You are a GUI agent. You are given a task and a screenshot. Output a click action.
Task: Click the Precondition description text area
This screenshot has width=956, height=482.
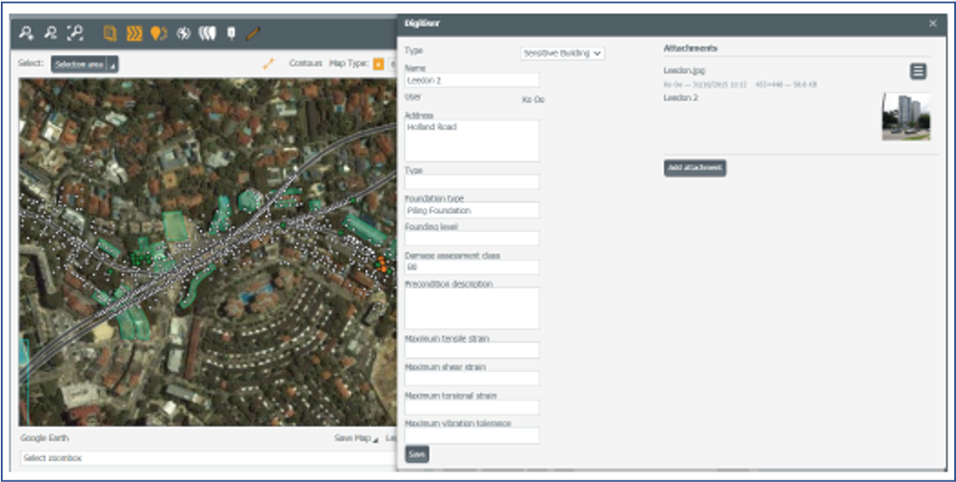472,308
